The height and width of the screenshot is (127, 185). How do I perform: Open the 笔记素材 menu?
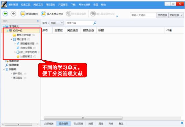click(x=50, y=5)
